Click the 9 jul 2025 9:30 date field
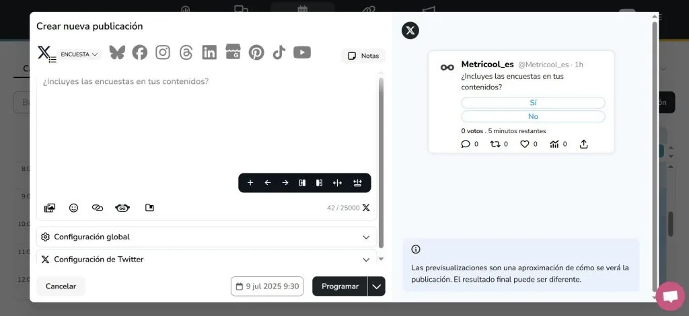The image size is (689, 316). click(267, 286)
